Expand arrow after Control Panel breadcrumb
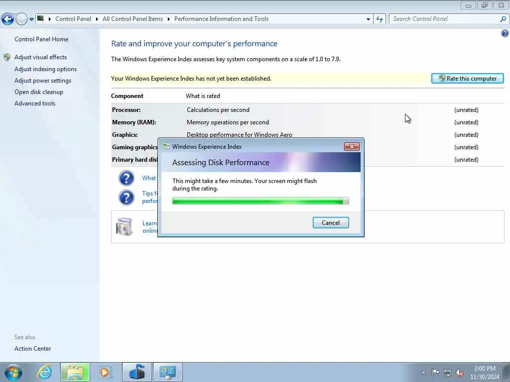Viewport: 510px width, 382px height. [97, 19]
